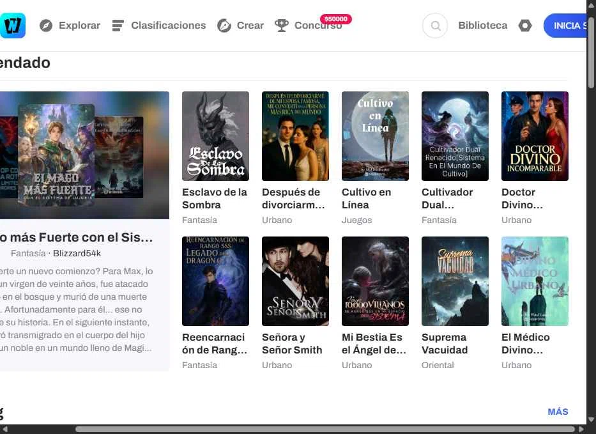Open the Suprema Vacuidad cover
This screenshot has width=596, height=434.
[x=455, y=281]
